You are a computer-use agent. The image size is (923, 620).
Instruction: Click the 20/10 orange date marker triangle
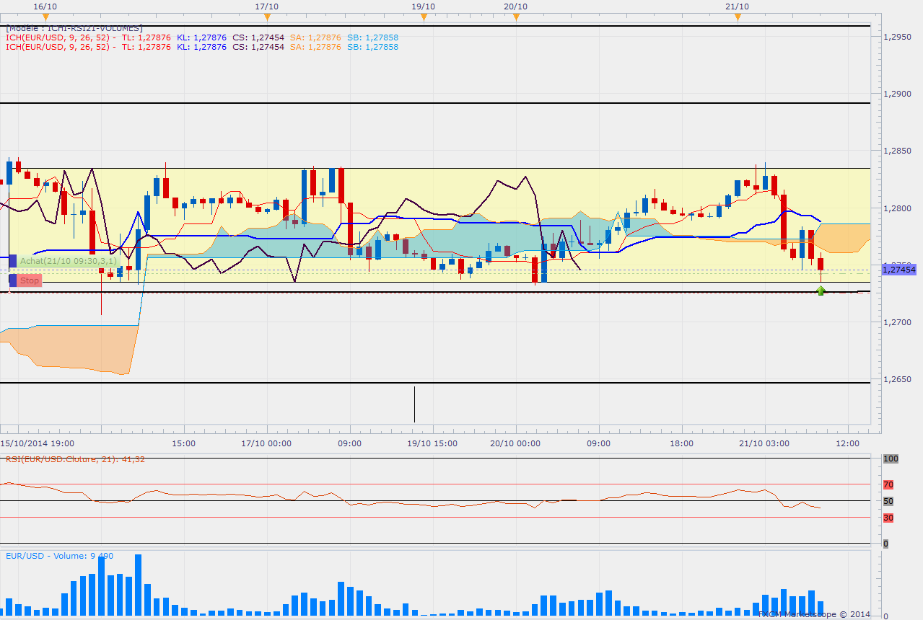(x=516, y=16)
